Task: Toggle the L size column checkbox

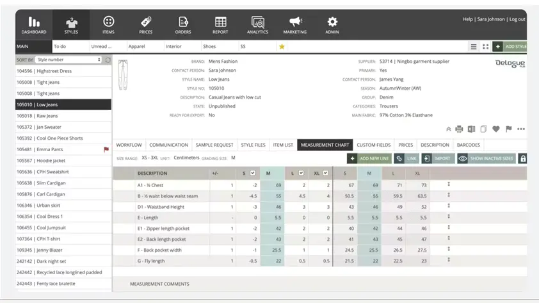Action: [302, 173]
